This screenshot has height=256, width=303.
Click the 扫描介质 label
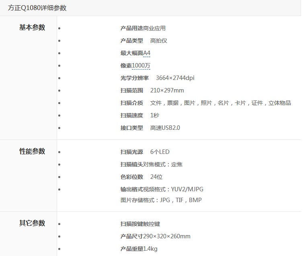click(131, 103)
